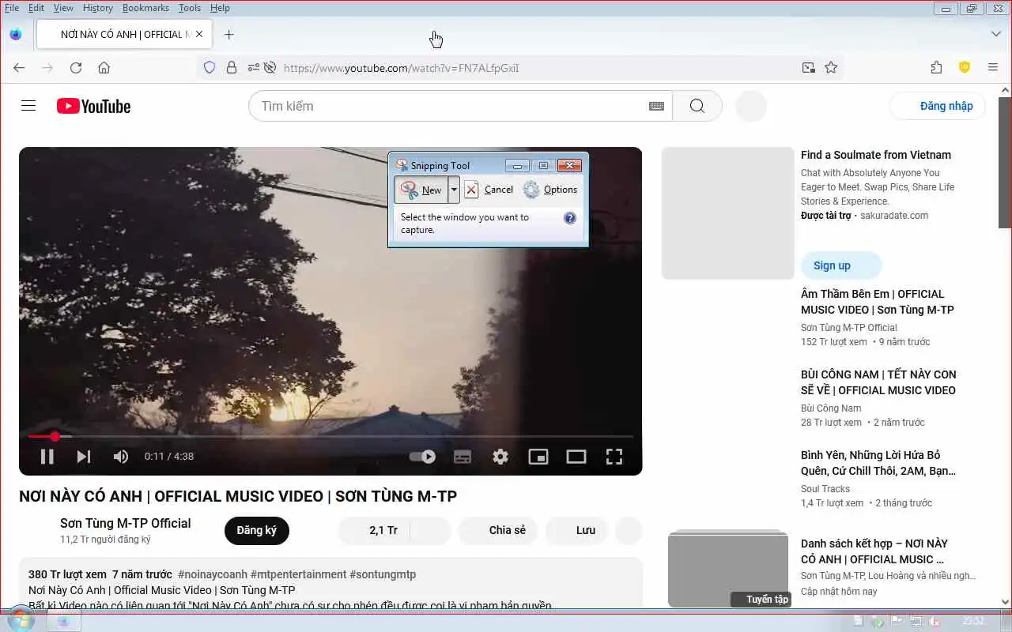Open the New snip mode dropdown arrow
This screenshot has width=1012, height=632.
click(454, 190)
